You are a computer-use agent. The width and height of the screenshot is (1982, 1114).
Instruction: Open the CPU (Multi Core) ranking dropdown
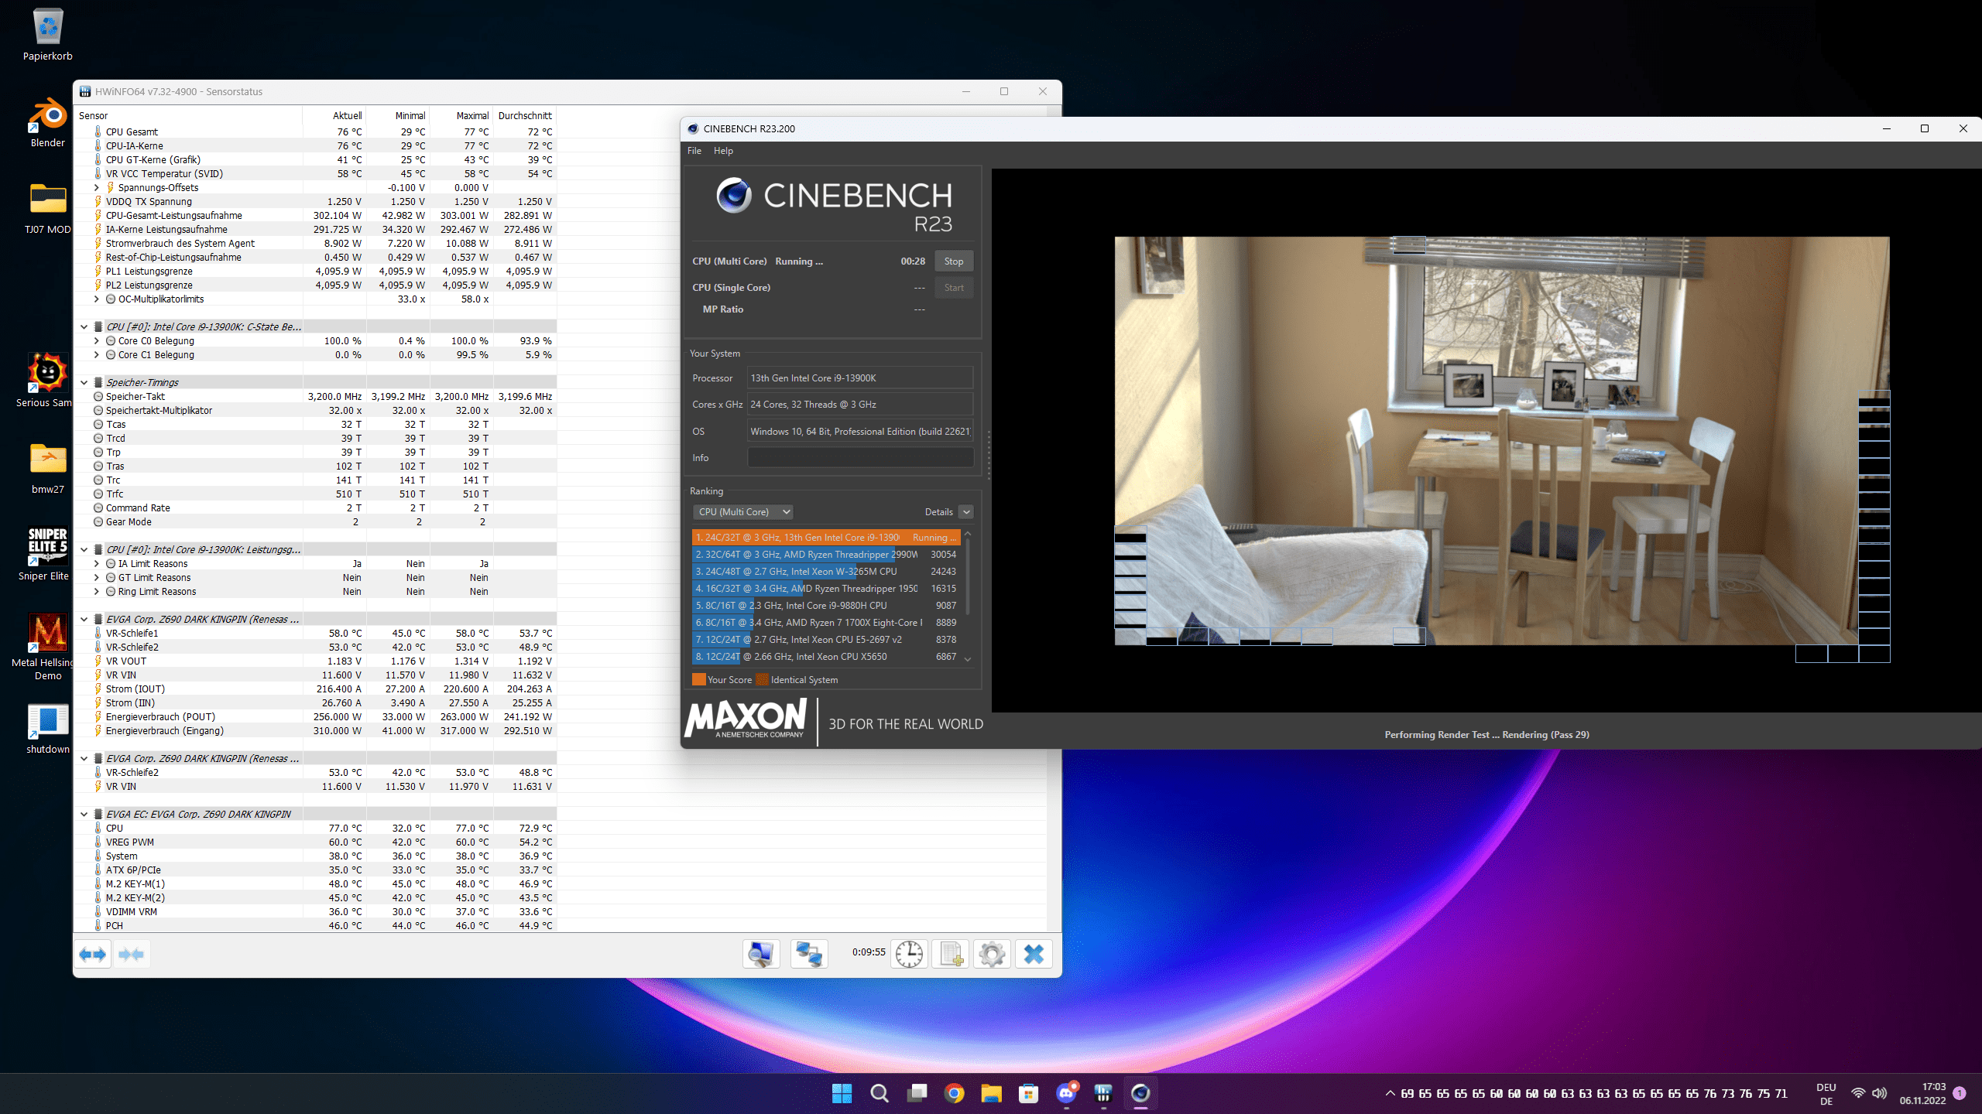pos(743,512)
